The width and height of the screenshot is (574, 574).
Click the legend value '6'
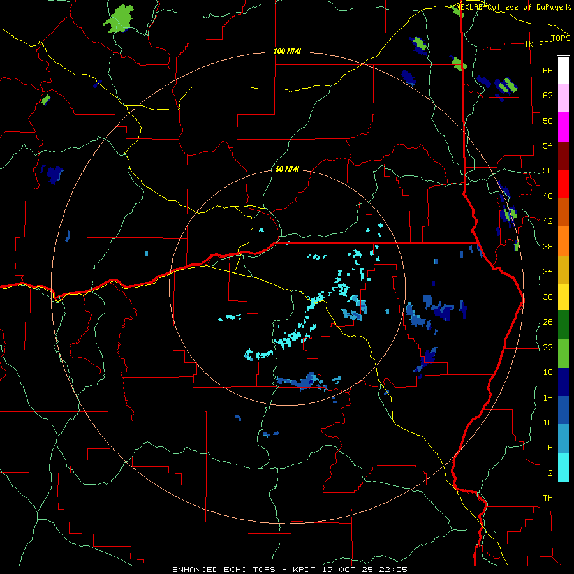550,448
